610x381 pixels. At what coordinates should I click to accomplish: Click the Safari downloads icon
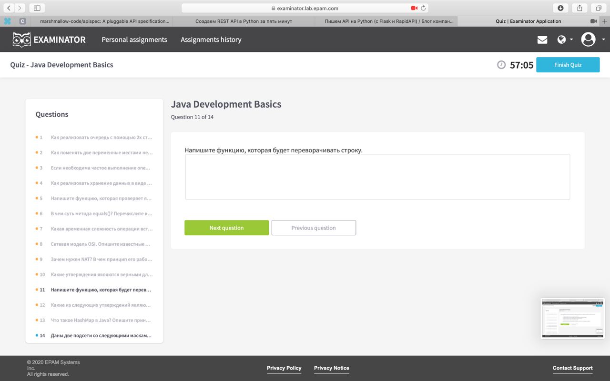[x=560, y=8]
